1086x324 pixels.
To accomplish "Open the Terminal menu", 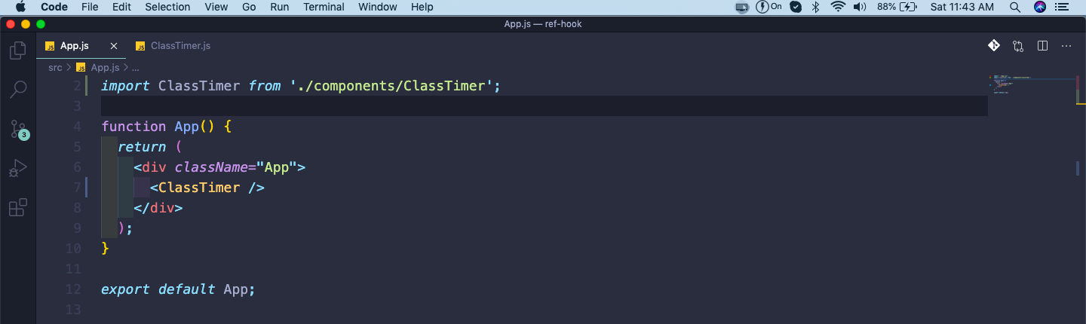I will click(324, 7).
